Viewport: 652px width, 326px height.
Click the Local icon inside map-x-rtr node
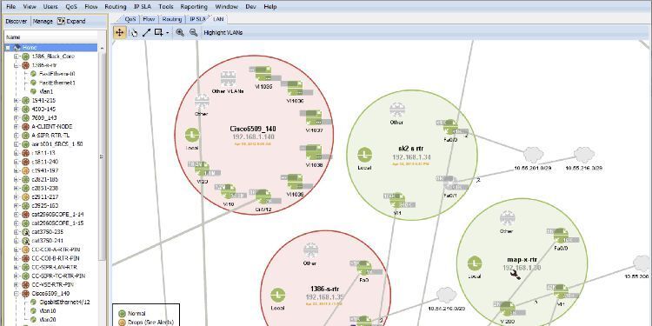(x=475, y=263)
